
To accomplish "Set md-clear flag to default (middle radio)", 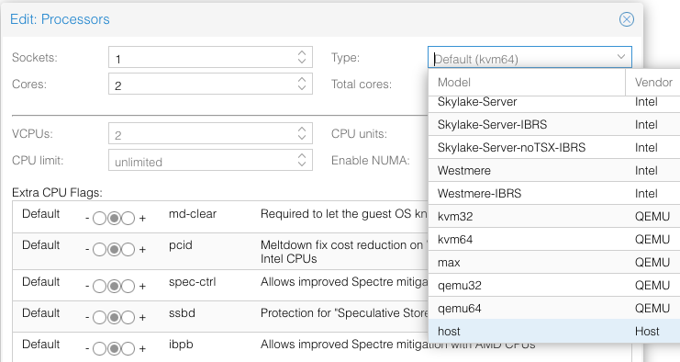I will coord(114,219).
